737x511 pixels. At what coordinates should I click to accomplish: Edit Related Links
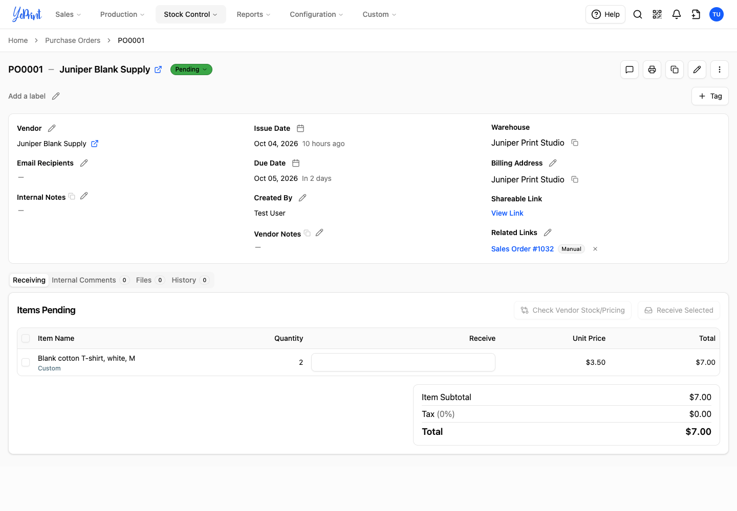[x=548, y=233]
